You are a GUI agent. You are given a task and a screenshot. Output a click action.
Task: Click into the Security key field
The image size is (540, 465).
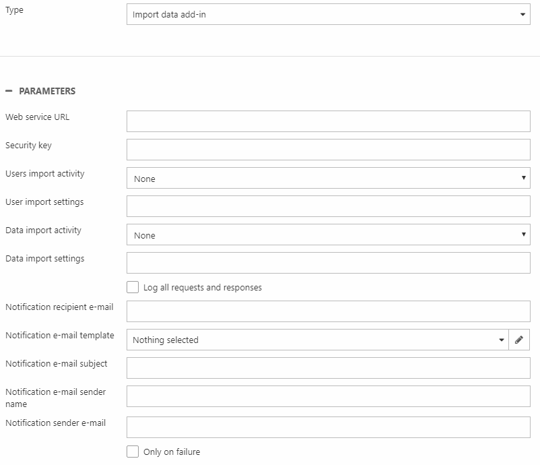click(x=328, y=150)
